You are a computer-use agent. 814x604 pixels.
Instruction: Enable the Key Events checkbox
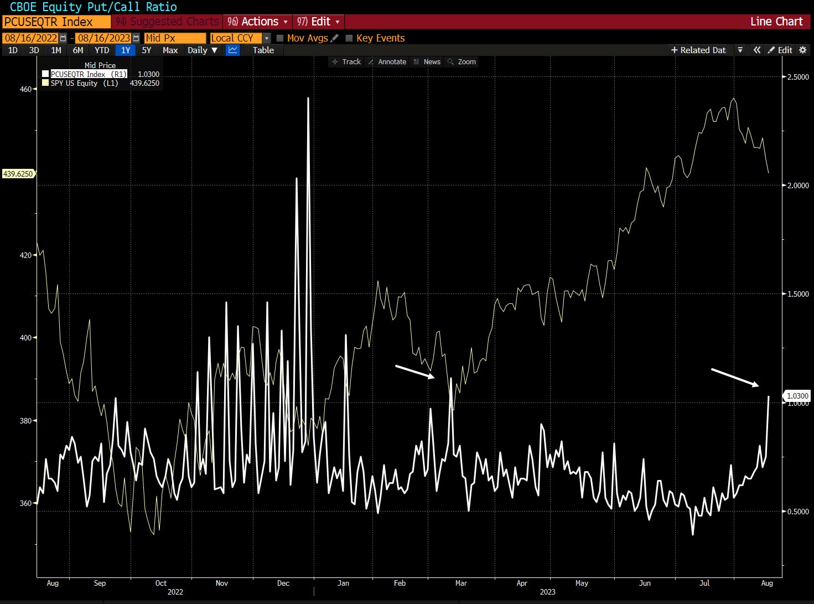[x=349, y=38]
